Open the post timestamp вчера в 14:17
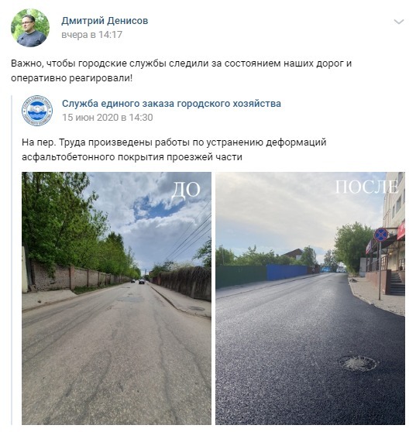Viewport: 416px width, 432px height. (x=92, y=35)
